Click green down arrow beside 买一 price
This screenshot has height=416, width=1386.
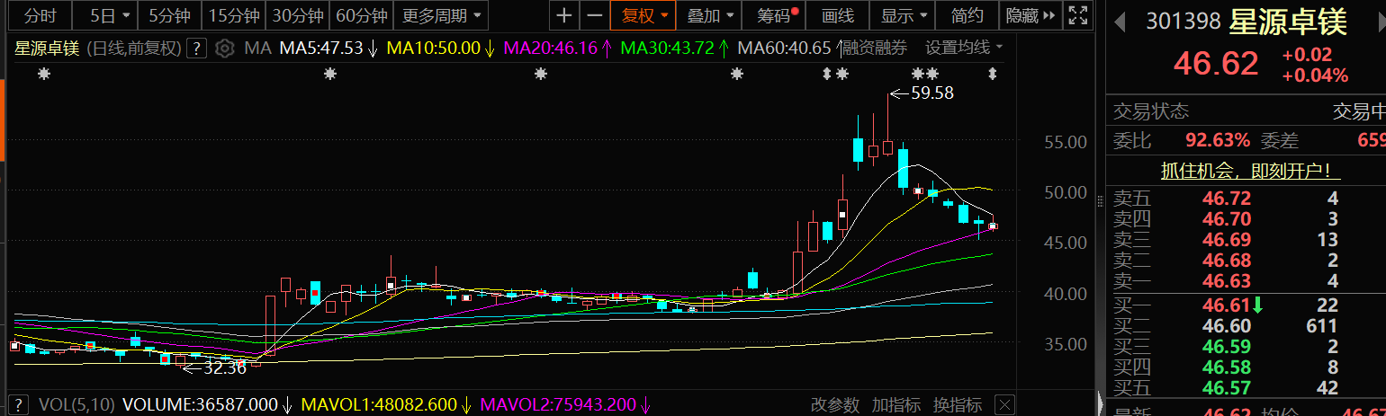(x=1257, y=305)
